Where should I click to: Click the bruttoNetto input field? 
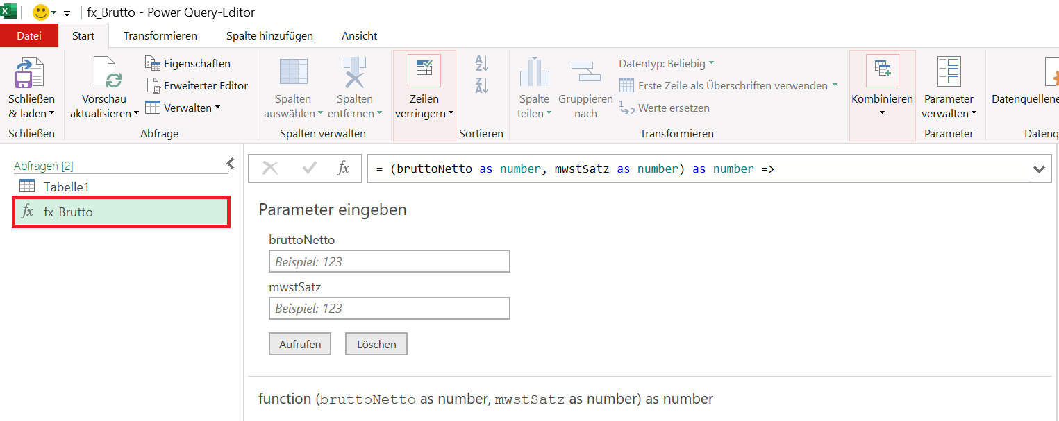[390, 261]
